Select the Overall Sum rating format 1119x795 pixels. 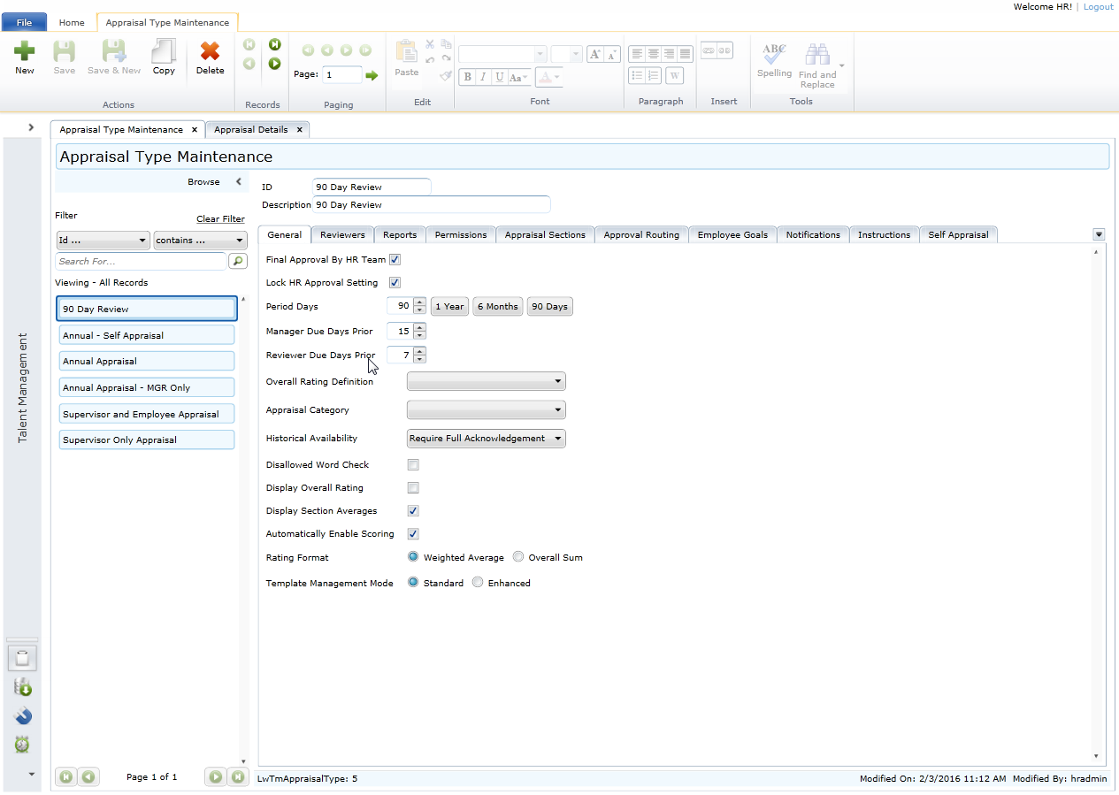pyautogui.click(x=519, y=557)
